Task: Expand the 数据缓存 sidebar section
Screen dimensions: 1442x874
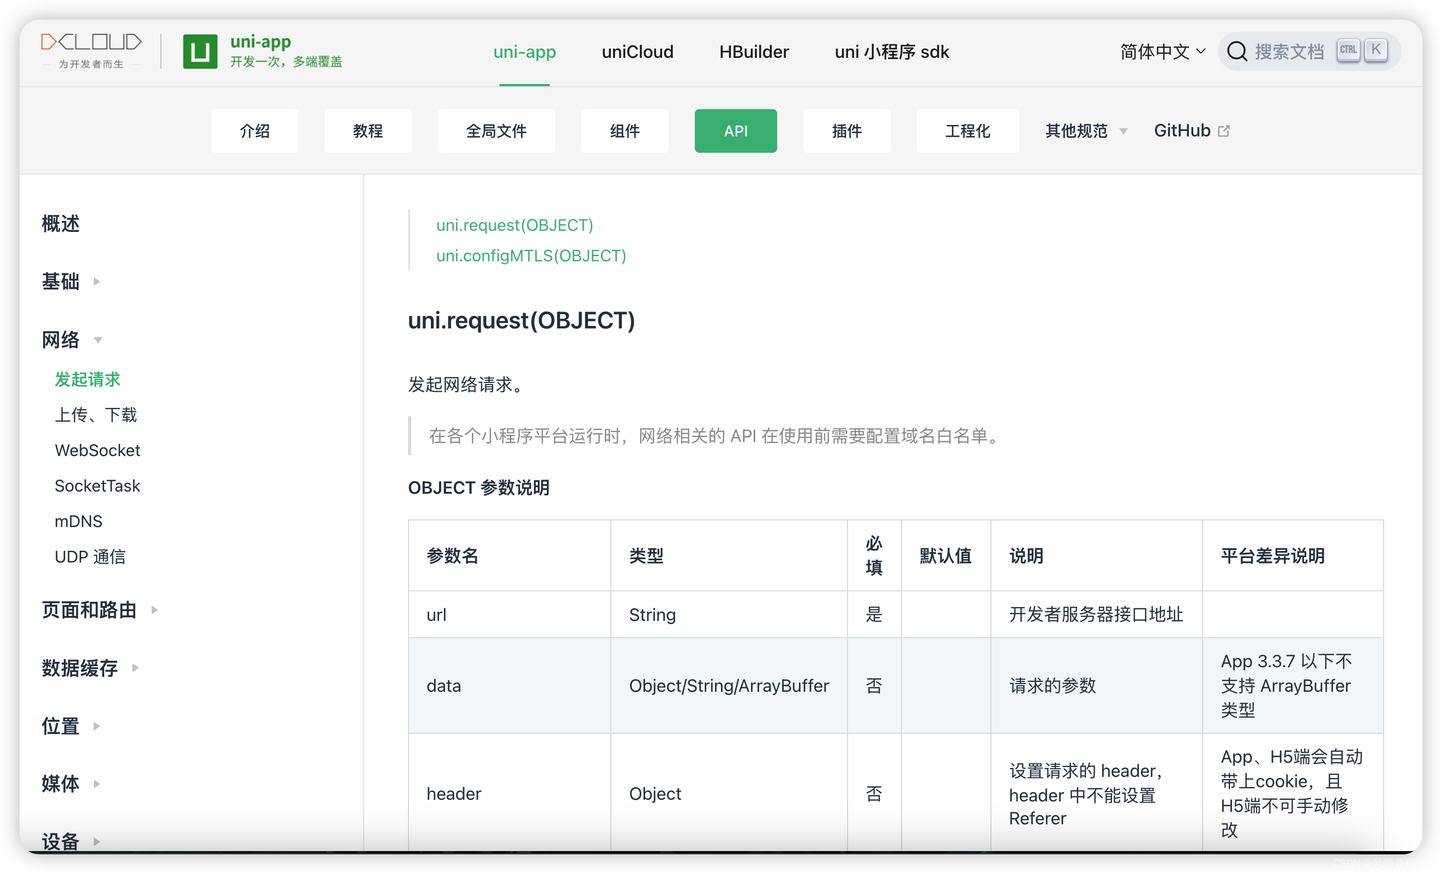Action: [x=135, y=667]
